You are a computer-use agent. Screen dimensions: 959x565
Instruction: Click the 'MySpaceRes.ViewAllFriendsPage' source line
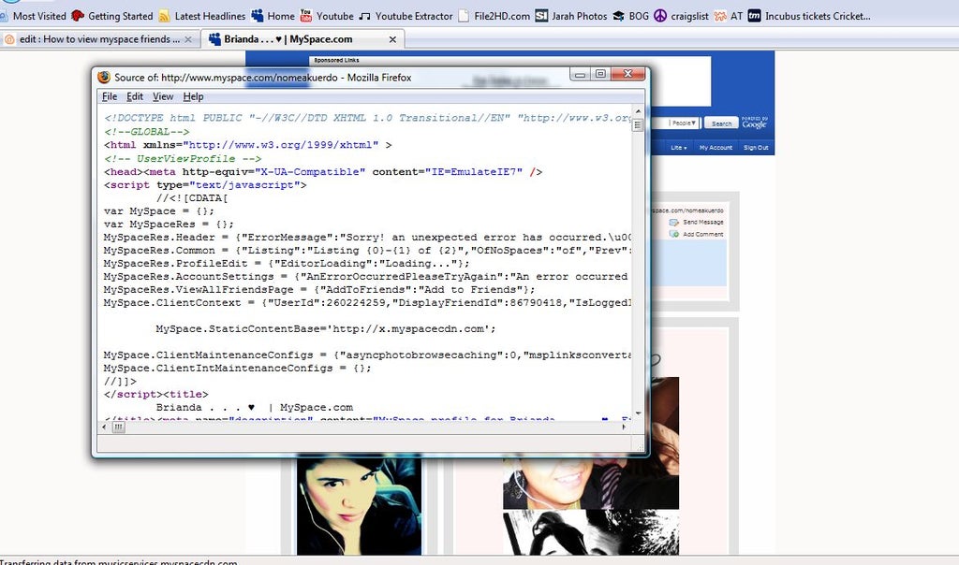tap(319, 290)
